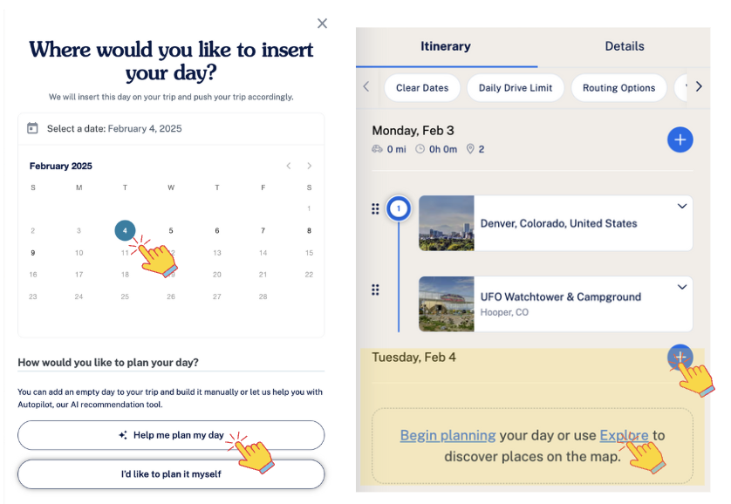Viewport: 731px width, 504px height.
Task: Grab the drag handle for UFO Watchtower stop
Action: point(375,289)
